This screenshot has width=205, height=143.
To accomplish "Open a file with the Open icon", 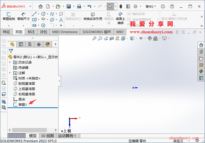I will pyautogui.click(x=58, y=6).
